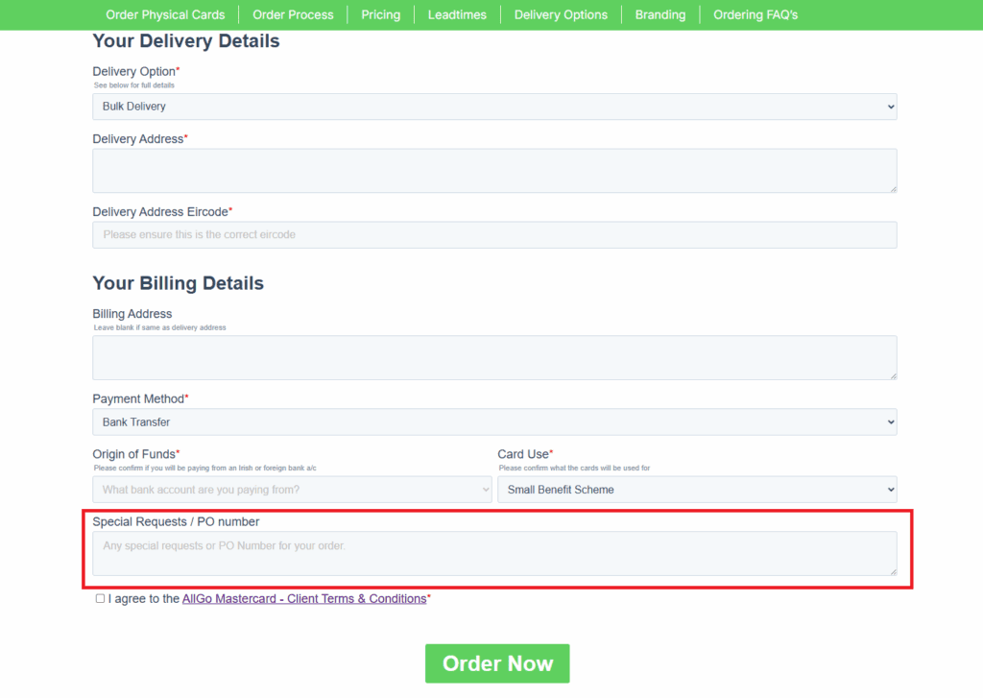The height and width of the screenshot is (698, 983).
Task: Click the Special Requests / PO number field
Action: (494, 553)
